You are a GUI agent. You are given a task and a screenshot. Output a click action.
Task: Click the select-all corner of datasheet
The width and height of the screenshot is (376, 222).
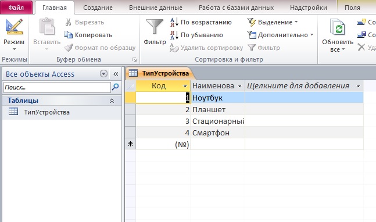[130, 86]
